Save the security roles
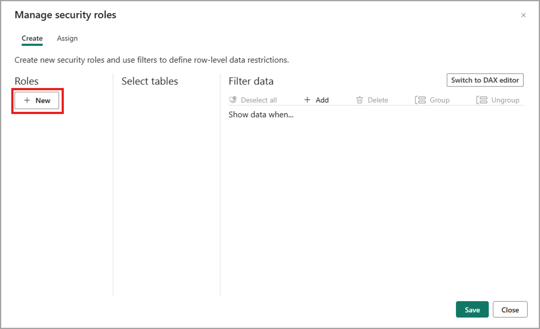The image size is (540, 329). coord(472,309)
